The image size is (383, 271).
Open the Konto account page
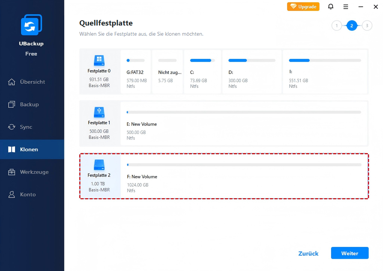[x=28, y=194]
